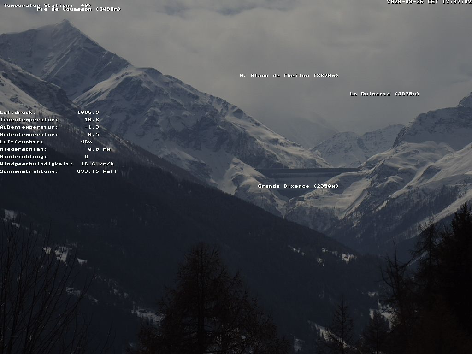Viewport: 472px width, 354px height.
Task: Click the timestamp '2020-03-26 CET 12:07:02'
Action: coord(429,2)
